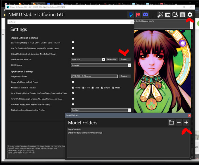Uncheck Seed in filename metadata

(x=84, y=88)
